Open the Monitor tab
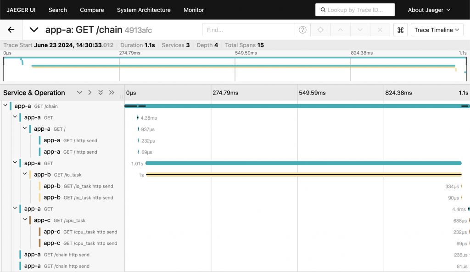The height and width of the screenshot is (272, 470). click(x=194, y=10)
